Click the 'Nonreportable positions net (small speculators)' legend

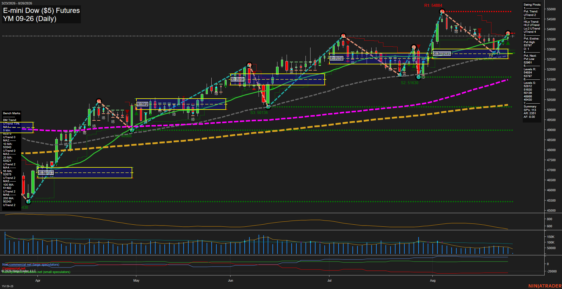pos(36,272)
